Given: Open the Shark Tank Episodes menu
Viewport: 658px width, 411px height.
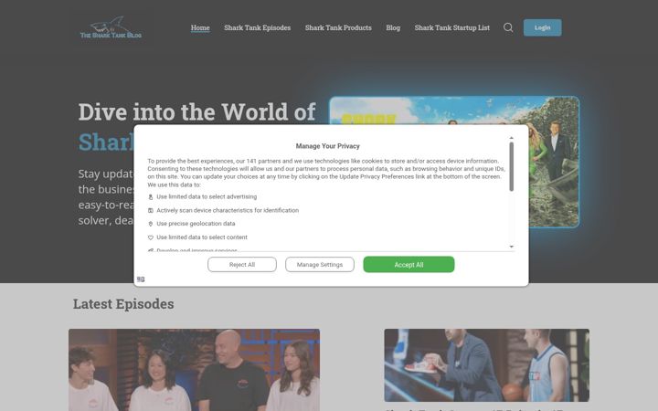Looking at the screenshot, I should 257,27.
